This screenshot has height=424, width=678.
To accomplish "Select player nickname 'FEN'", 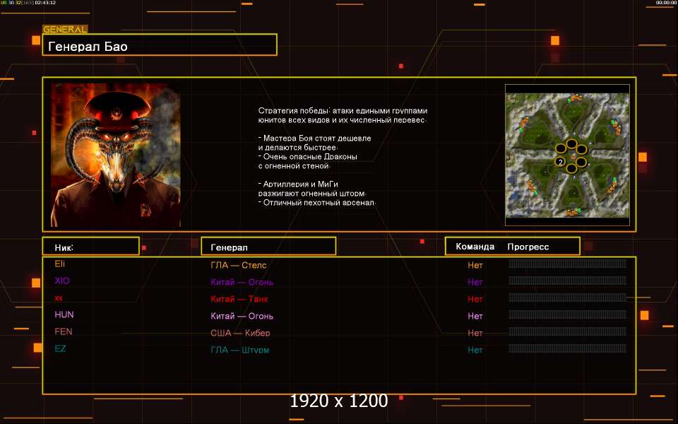I will [x=63, y=331].
